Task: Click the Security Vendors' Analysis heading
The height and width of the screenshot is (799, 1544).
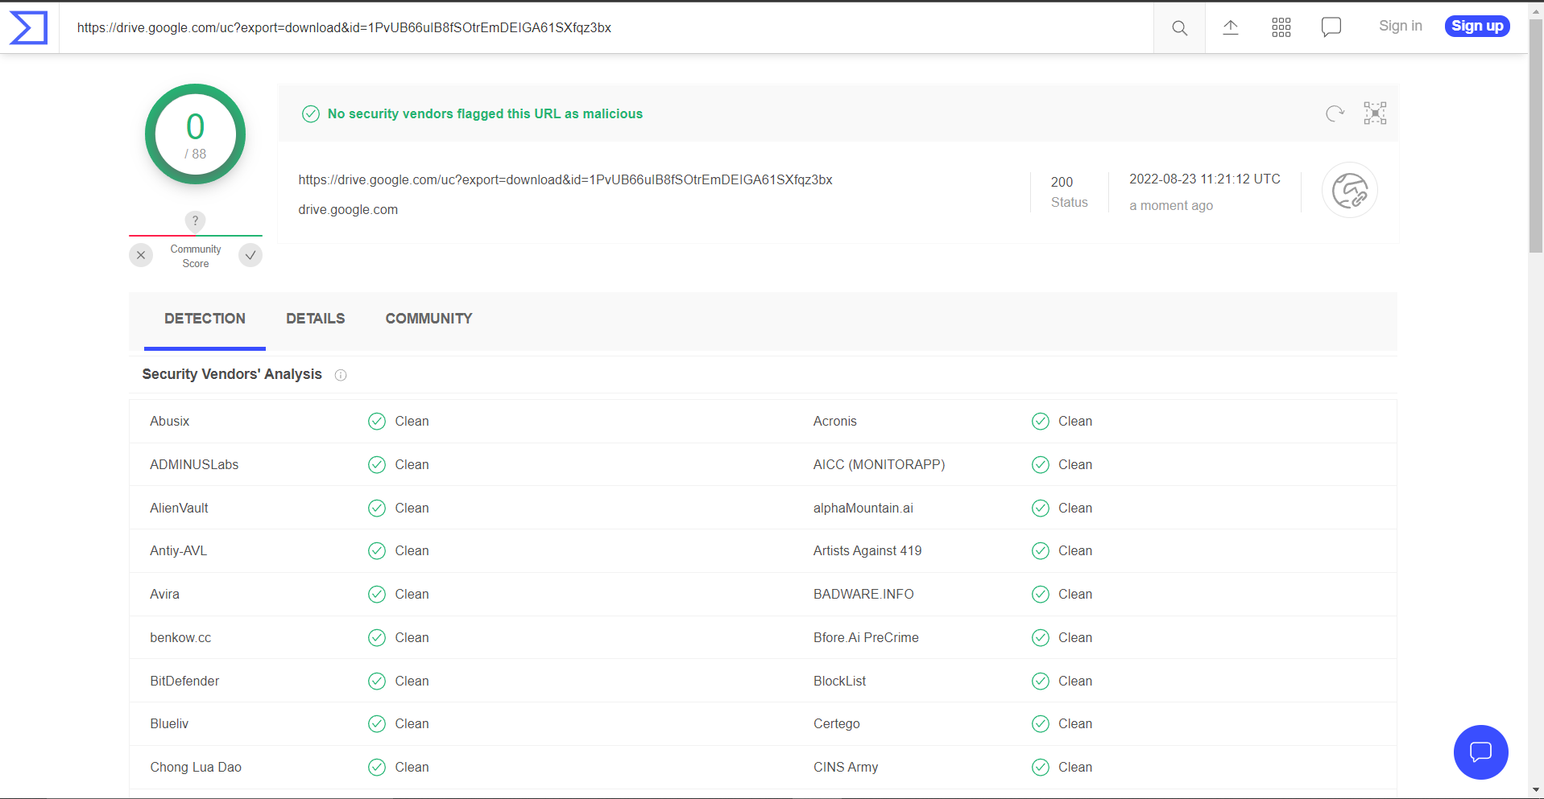Action: [x=232, y=374]
